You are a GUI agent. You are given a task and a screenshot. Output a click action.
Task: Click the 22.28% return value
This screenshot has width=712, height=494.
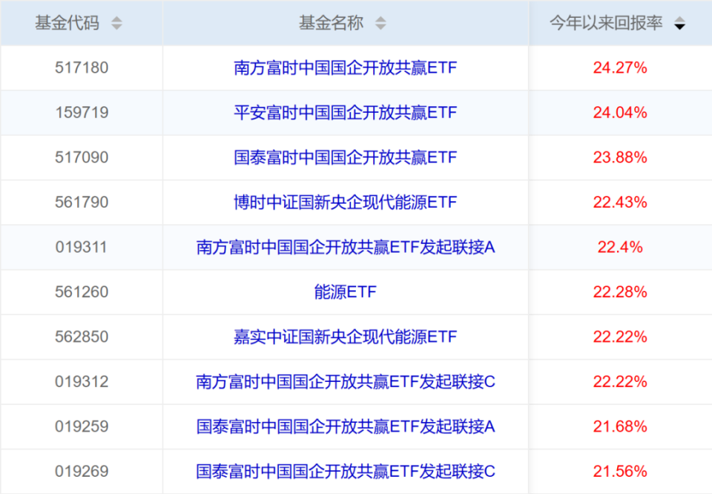[620, 292]
